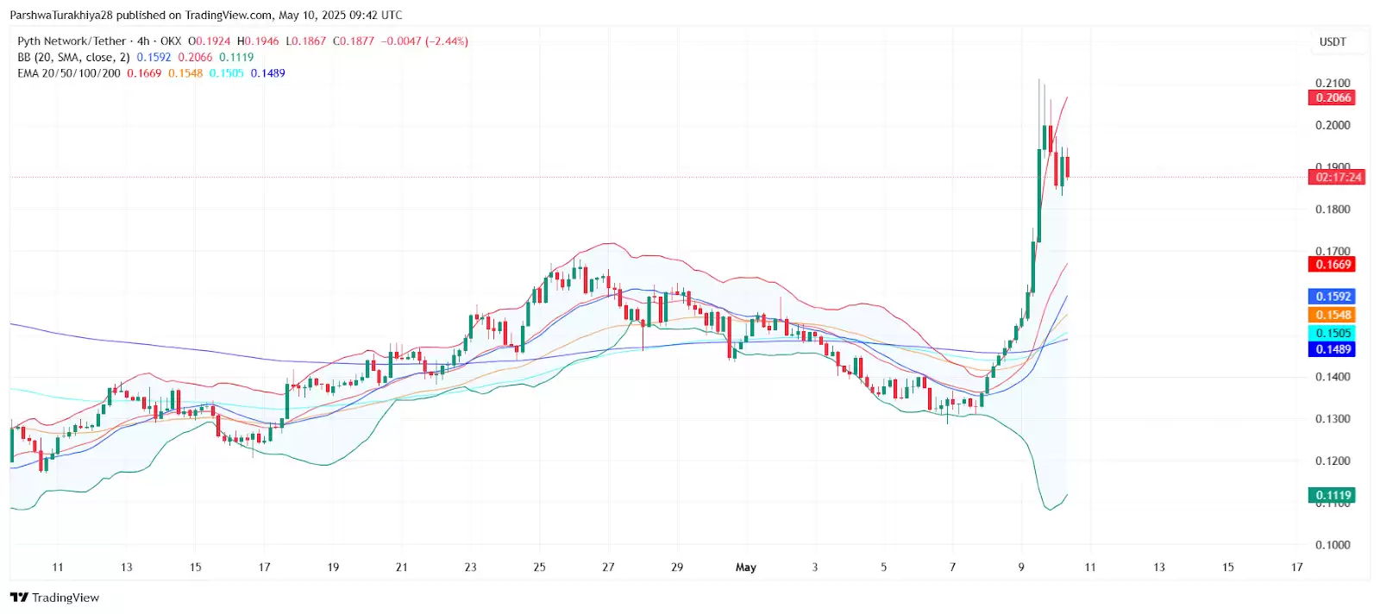Click the 0.1000 level on price scale
This screenshot has height=614, width=1380.
tap(1333, 545)
